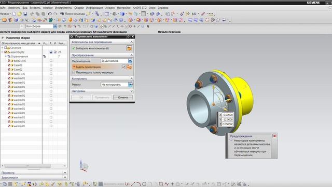This screenshot has width=332, height=187.
Task: Click the save-state icon in assembly02 row
Action: point(51,52)
